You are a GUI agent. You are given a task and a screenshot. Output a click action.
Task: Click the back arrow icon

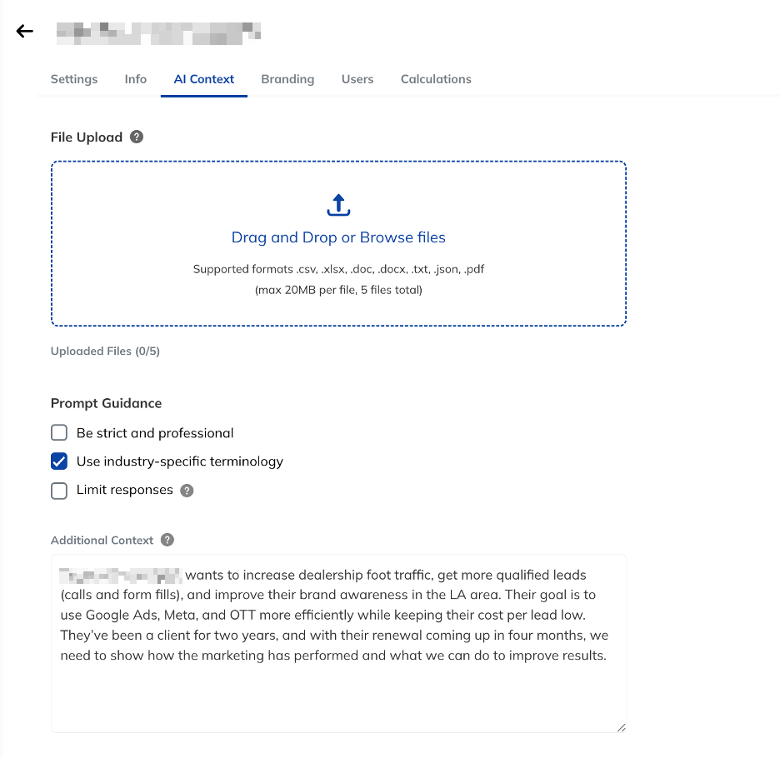pos(24,32)
